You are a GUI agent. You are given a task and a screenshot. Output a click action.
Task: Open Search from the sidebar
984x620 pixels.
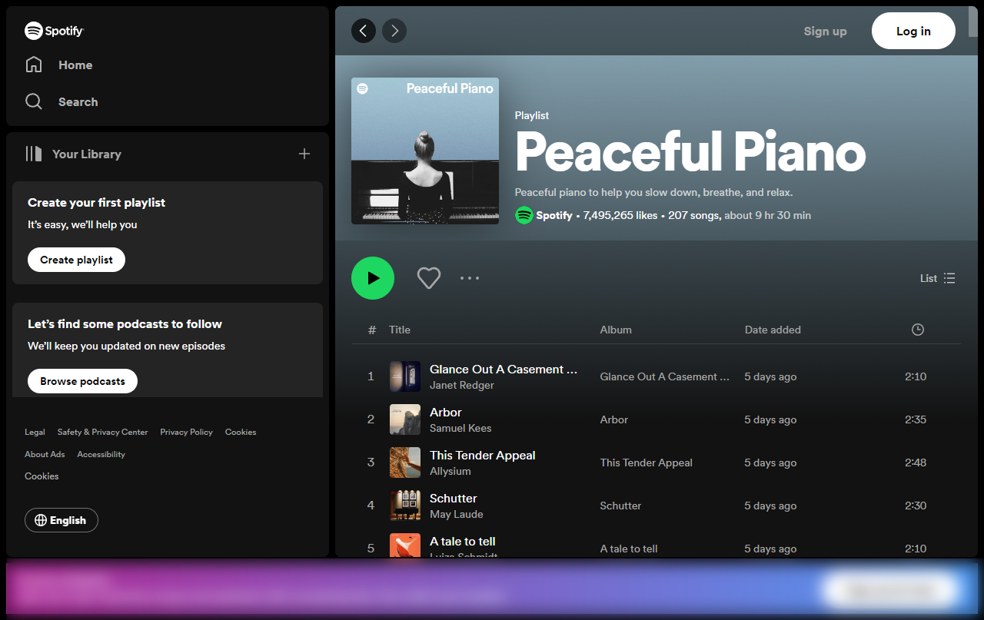[x=78, y=102]
